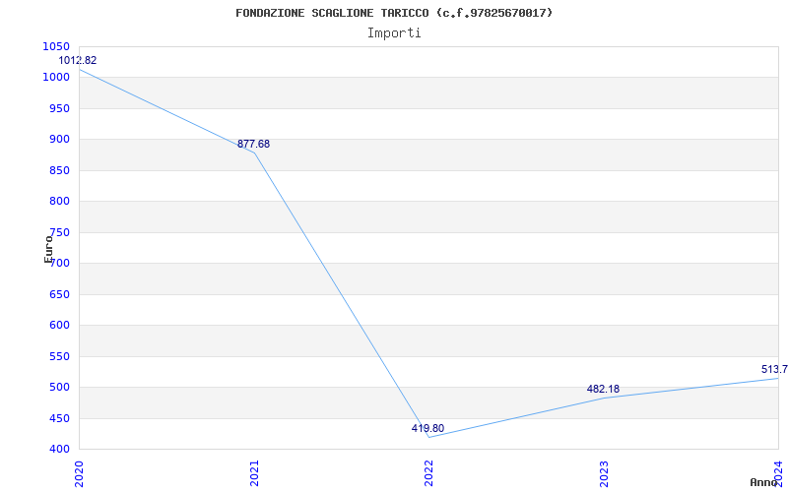
Task: Click the 1000 y-axis tick label
Action: point(56,78)
